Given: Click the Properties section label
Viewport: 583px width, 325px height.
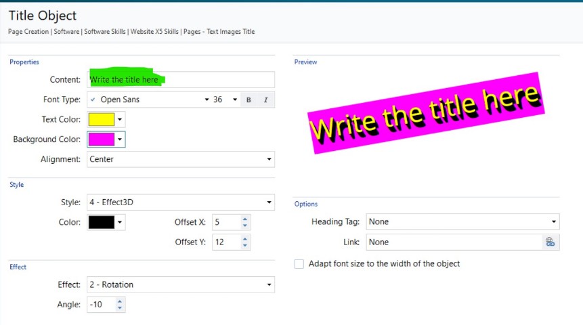Looking at the screenshot, I should 24,62.
